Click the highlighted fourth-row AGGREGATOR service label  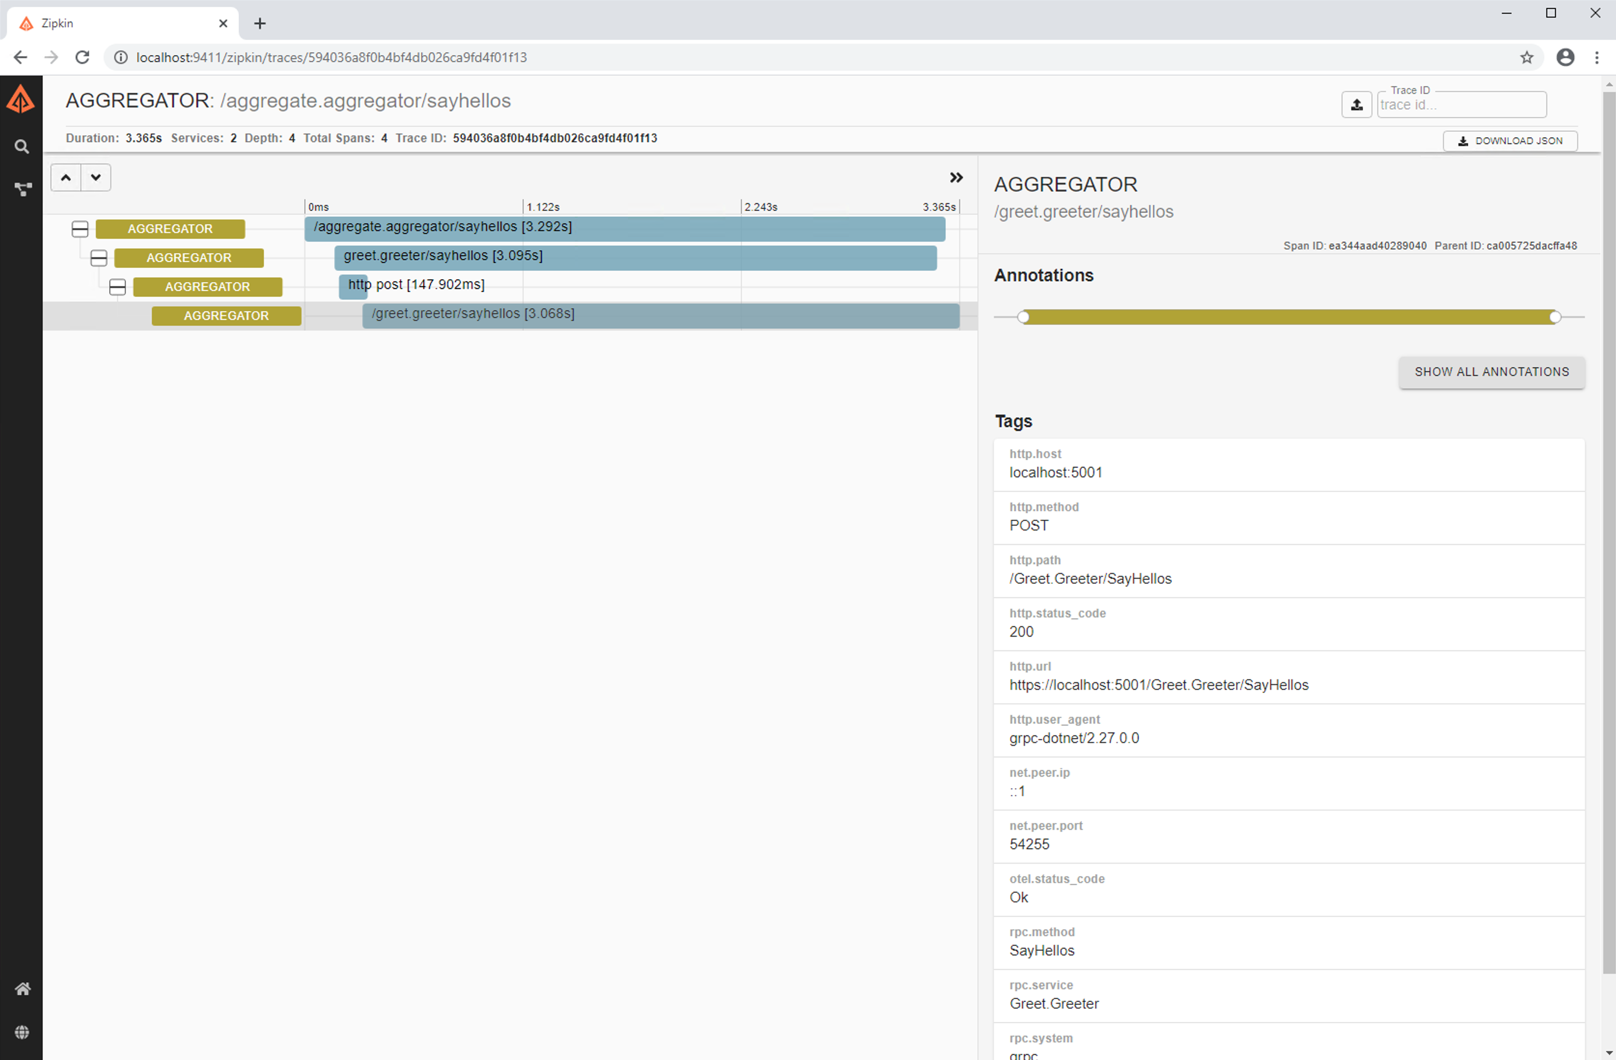coord(226,316)
